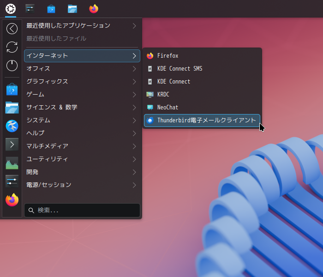Expand the サイエンス & 数学 chevron
Image resolution: width=323 pixels, height=277 pixels.
point(134,108)
